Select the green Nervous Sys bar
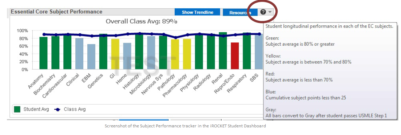Image resolution: width=401 pixels, height=135 pixels. click(163, 53)
